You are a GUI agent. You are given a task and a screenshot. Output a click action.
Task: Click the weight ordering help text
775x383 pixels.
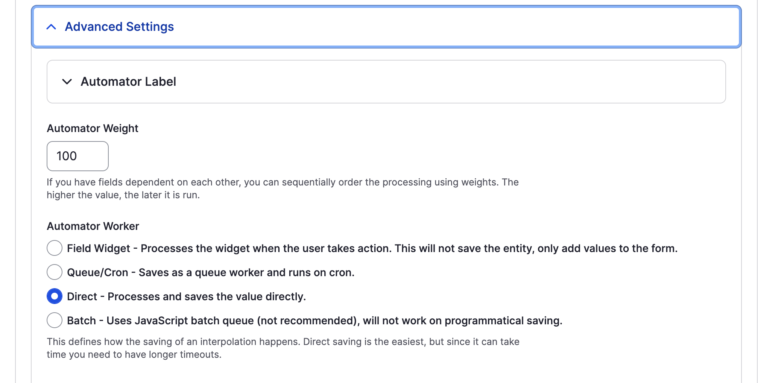(x=282, y=188)
